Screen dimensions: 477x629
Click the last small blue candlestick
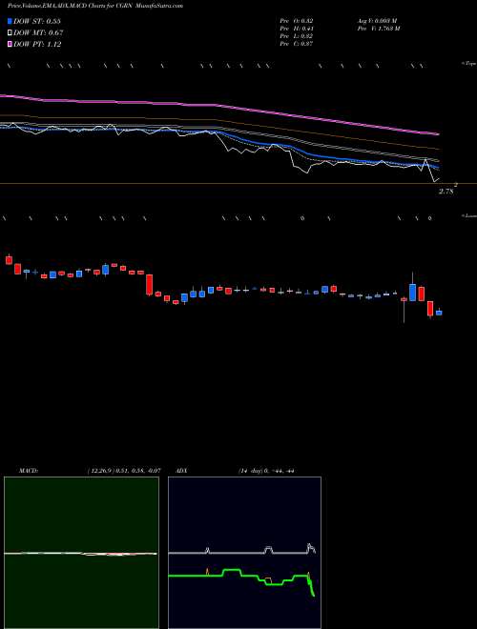tap(439, 312)
